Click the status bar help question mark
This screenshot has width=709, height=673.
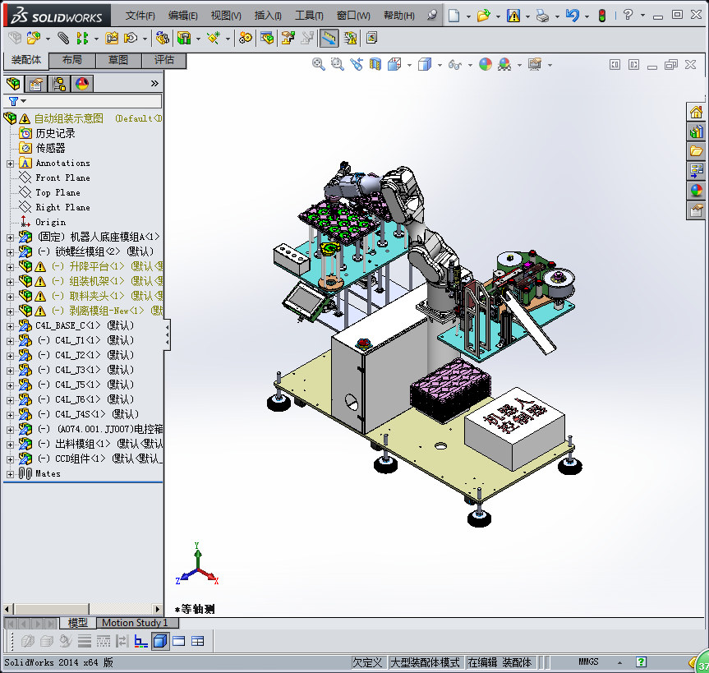[x=641, y=661]
